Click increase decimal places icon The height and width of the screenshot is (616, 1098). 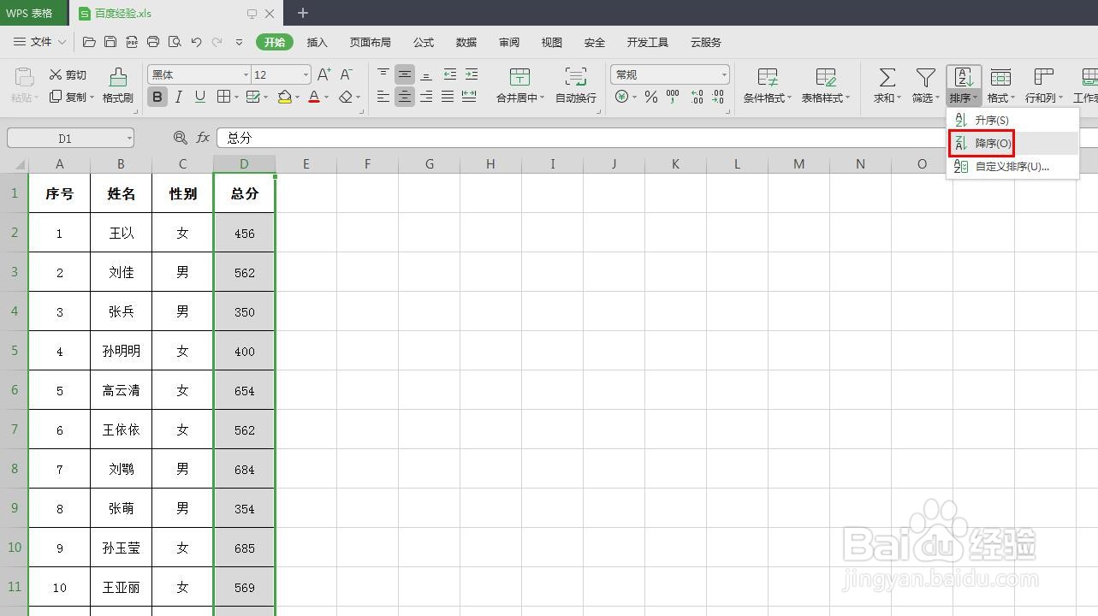[x=696, y=97]
